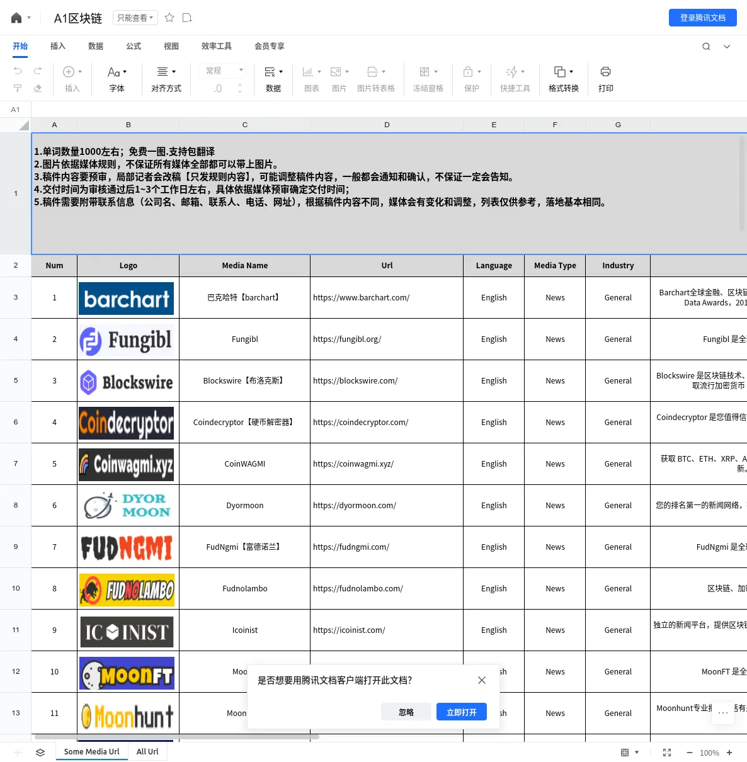747x762 pixels.
Task: Select column D header
Action: [387, 125]
